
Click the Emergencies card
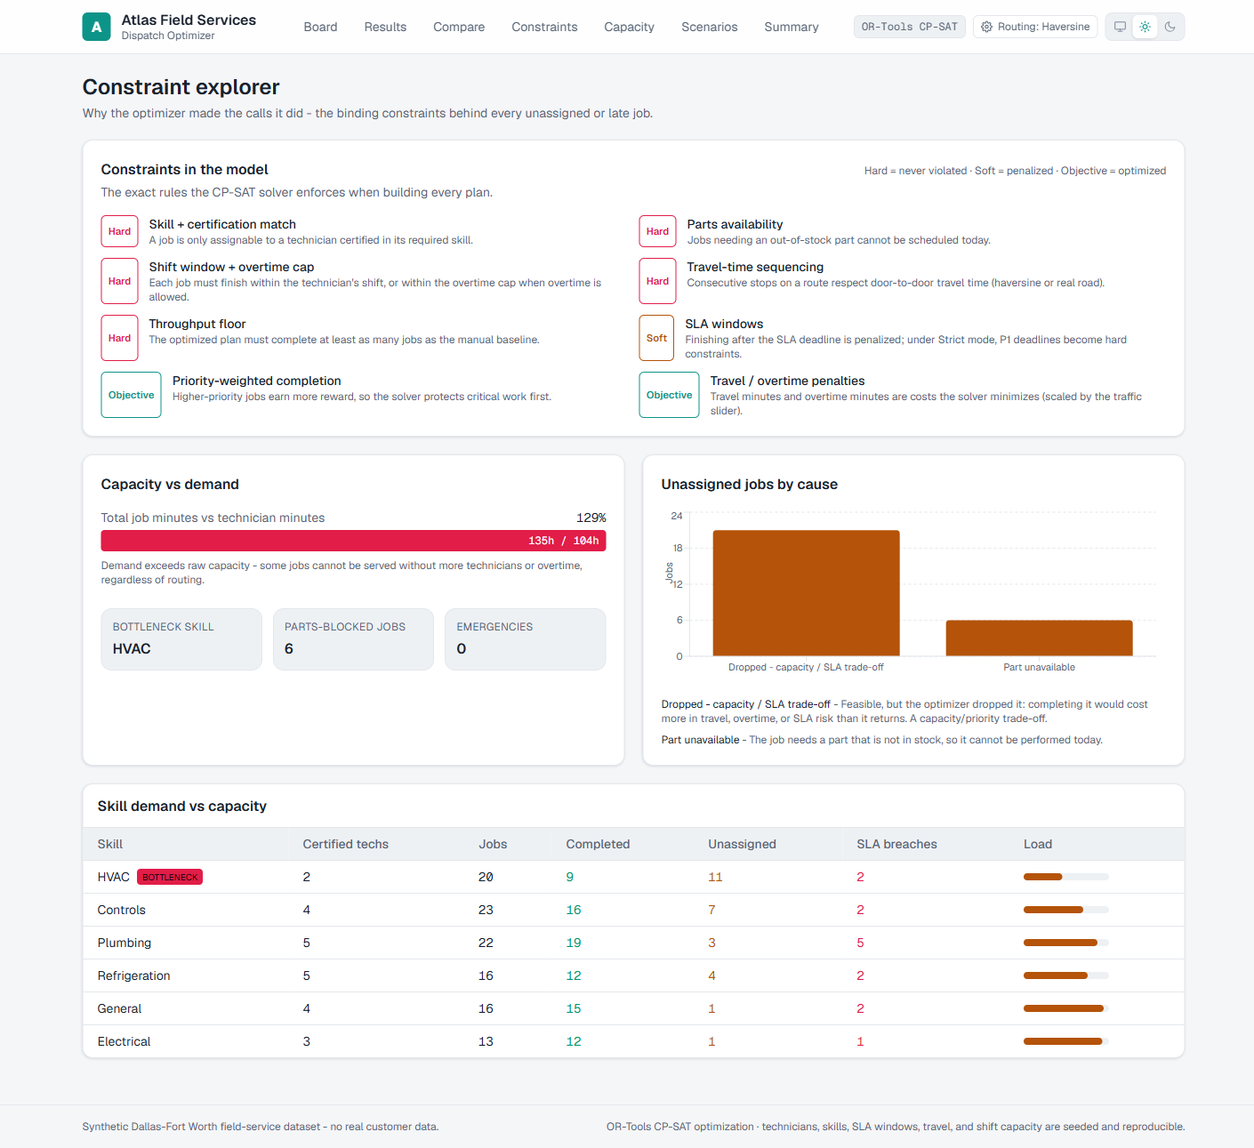[526, 639]
